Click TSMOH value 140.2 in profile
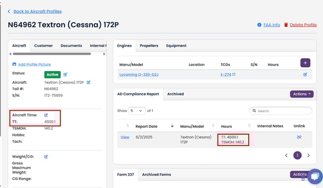The width and height of the screenshot is (323, 188). pos(49,128)
